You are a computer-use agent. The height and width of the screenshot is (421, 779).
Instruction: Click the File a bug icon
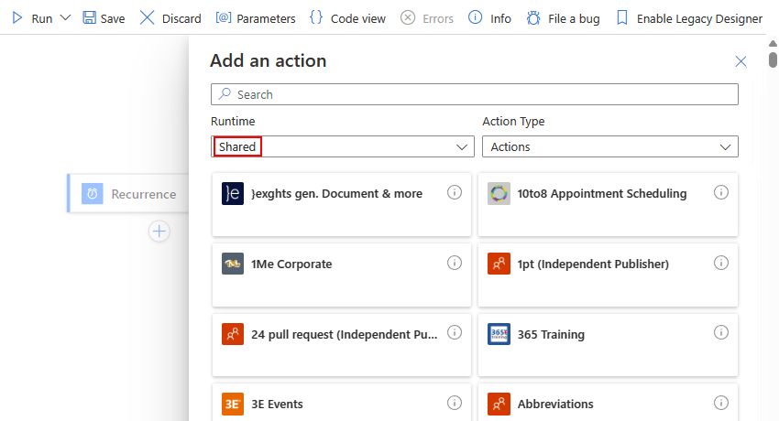[533, 18]
